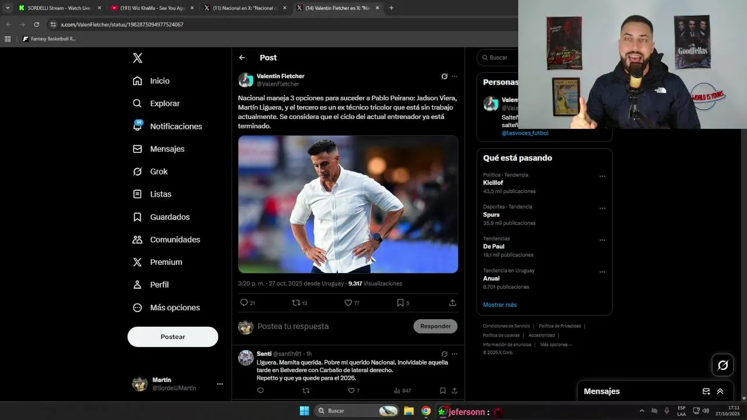
Task: Click Mostrar más under trends
Action: 500,304
